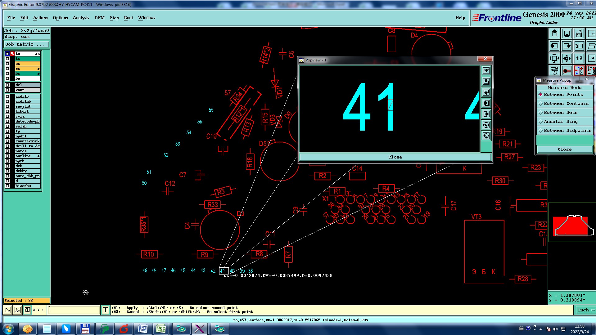596x335 pixels.
Task: Click the home view icon
Action: (579, 33)
